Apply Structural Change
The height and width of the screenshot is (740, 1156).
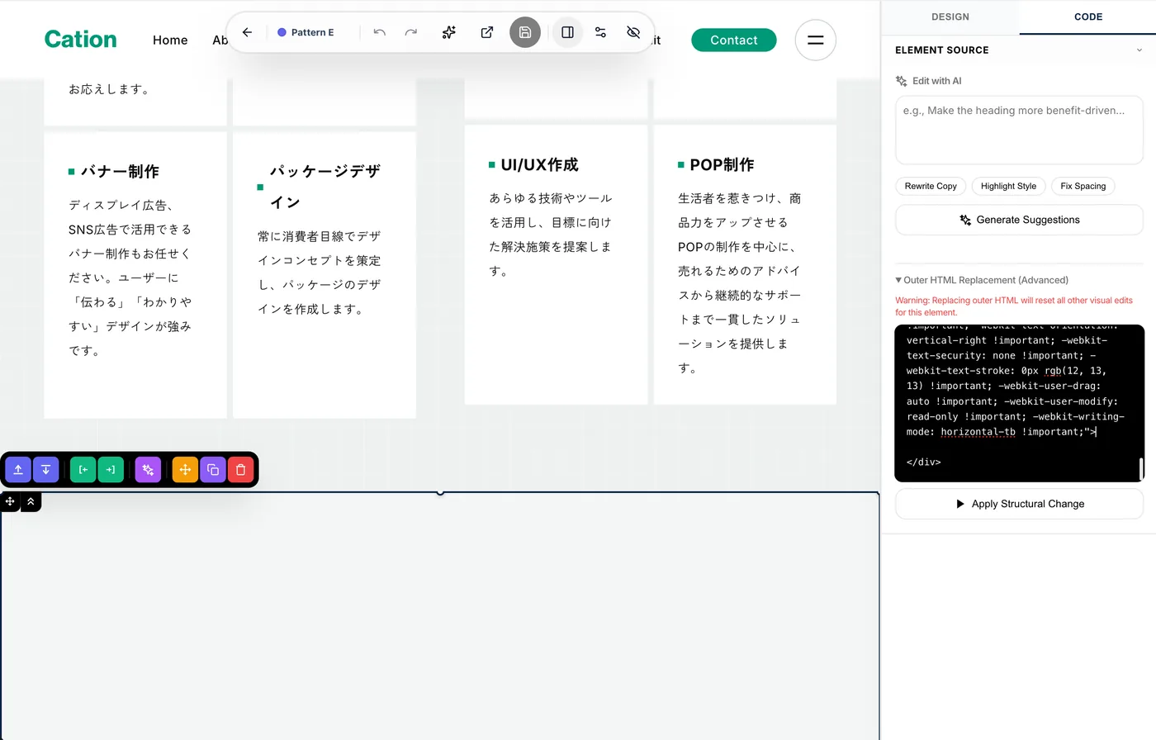(x=1019, y=504)
